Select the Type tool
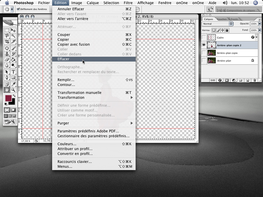 pyautogui.click(x=13, y=72)
